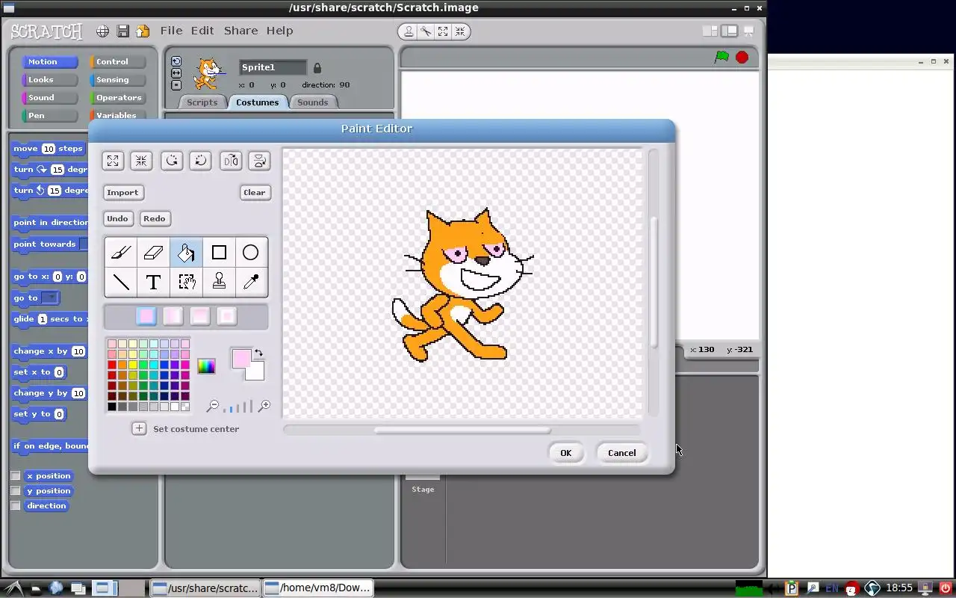The image size is (956, 598).
Task: Open the Help menu
Action: (279, 31)
